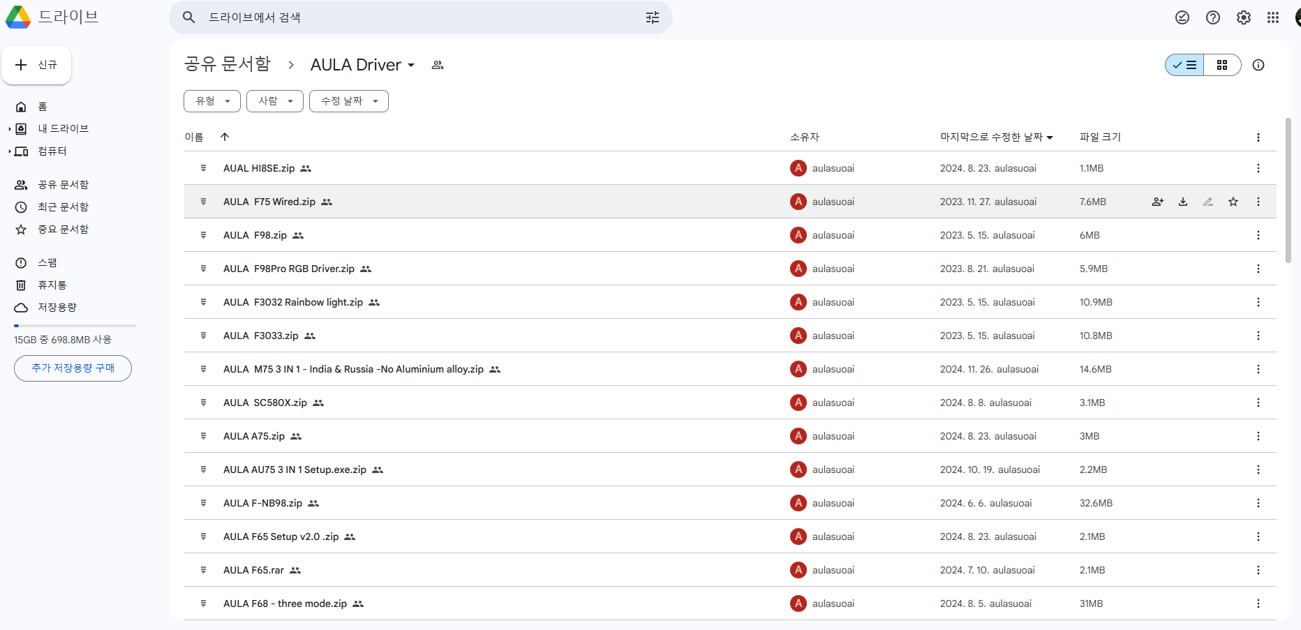Expand the 내 드라이브 tree arrow
1301x630 pixels.
(10, 129)
